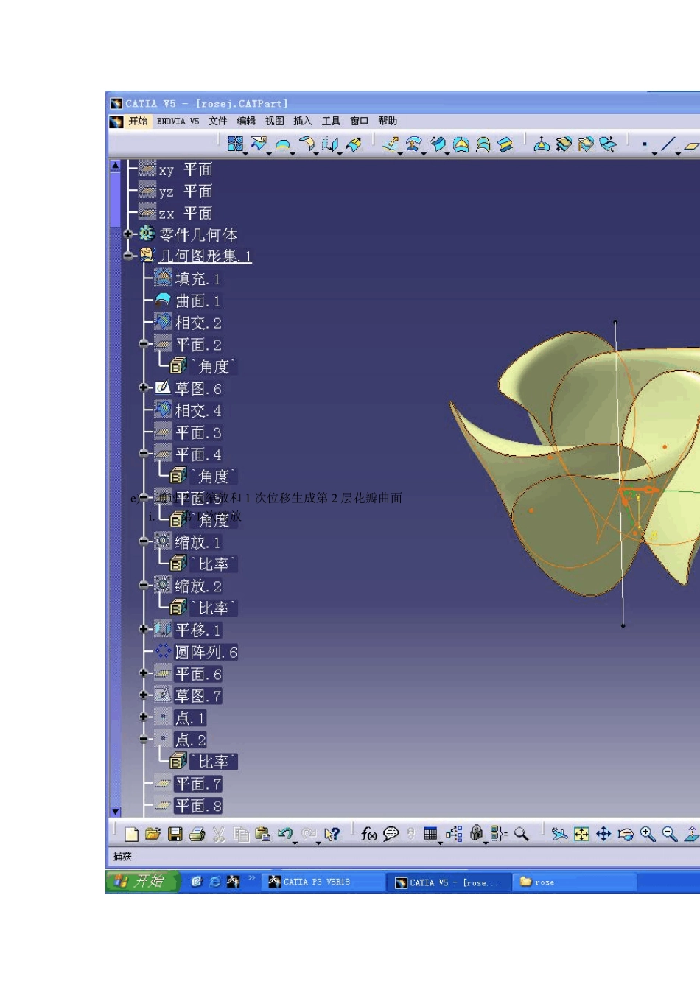Collapse the 几何图形集.1 tree node
The width and height of the screenshot is (700, 990).
[x=128, y=256]
